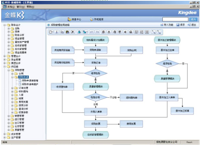The height and width of the screenshot is (146, 200).
Task: Click the 进入 button beside search box
Action: point(193,19)
